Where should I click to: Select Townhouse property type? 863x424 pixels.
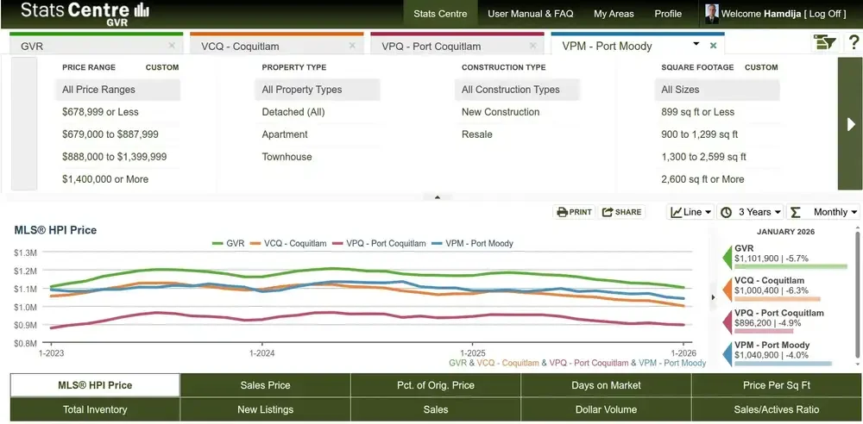[x=318, y=157]
